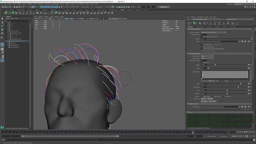Activate the Move tool in toolbox

pyautogui.click(x=2, y=30)
